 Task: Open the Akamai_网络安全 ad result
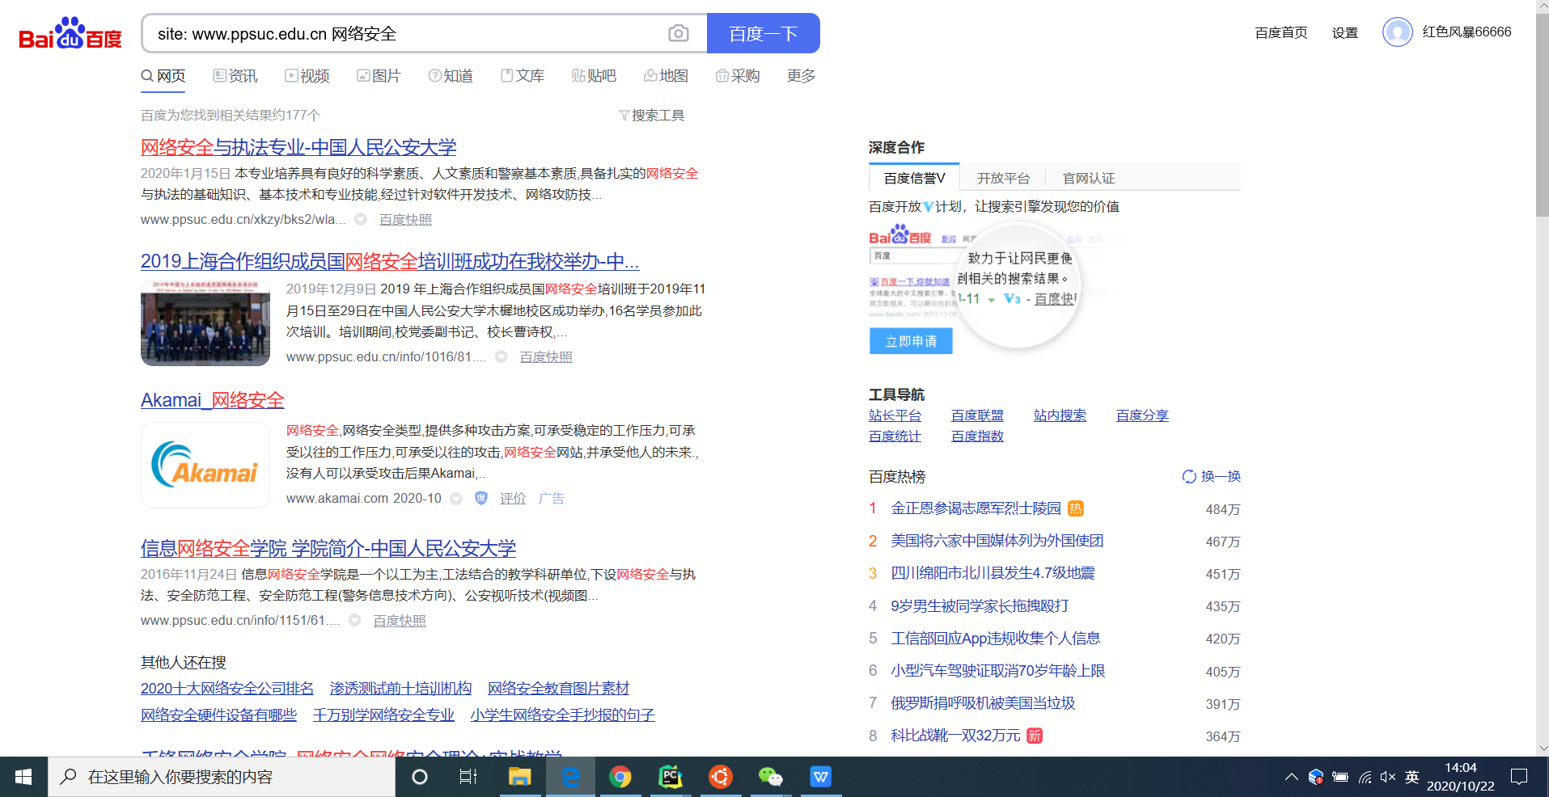pos(213,401)
